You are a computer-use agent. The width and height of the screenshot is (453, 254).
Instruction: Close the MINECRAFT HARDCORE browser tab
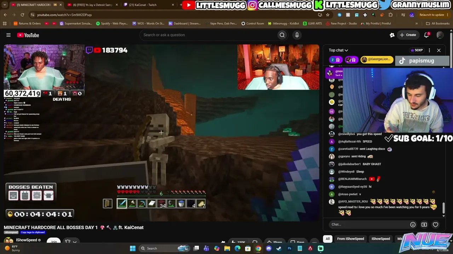pyautogui.click(x=61, y=5)
